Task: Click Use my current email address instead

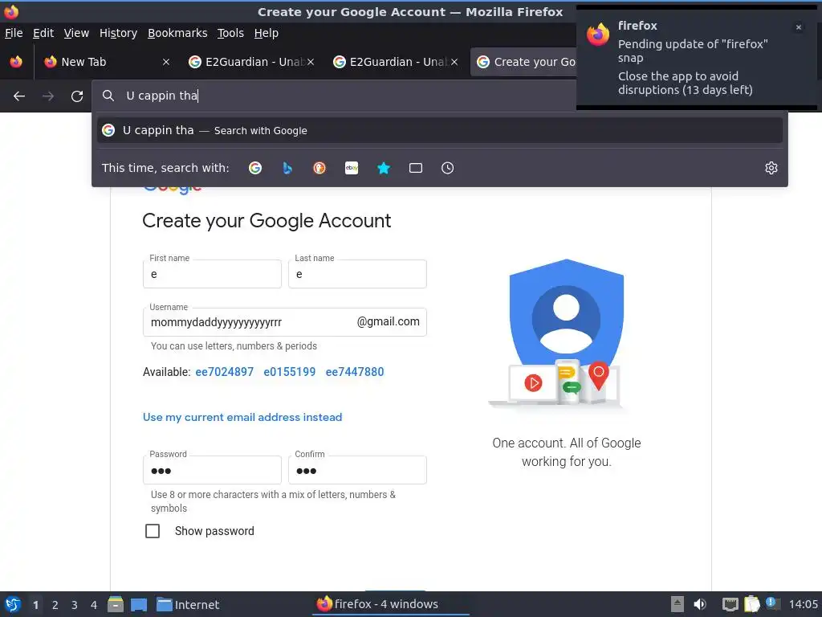Action: 242,417
